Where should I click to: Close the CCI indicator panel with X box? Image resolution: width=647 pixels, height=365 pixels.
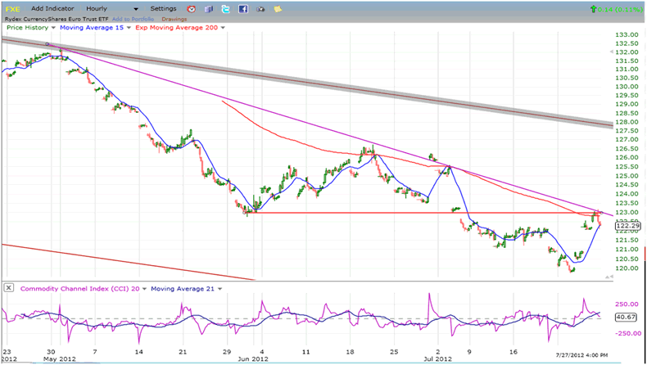coord(8,288)
